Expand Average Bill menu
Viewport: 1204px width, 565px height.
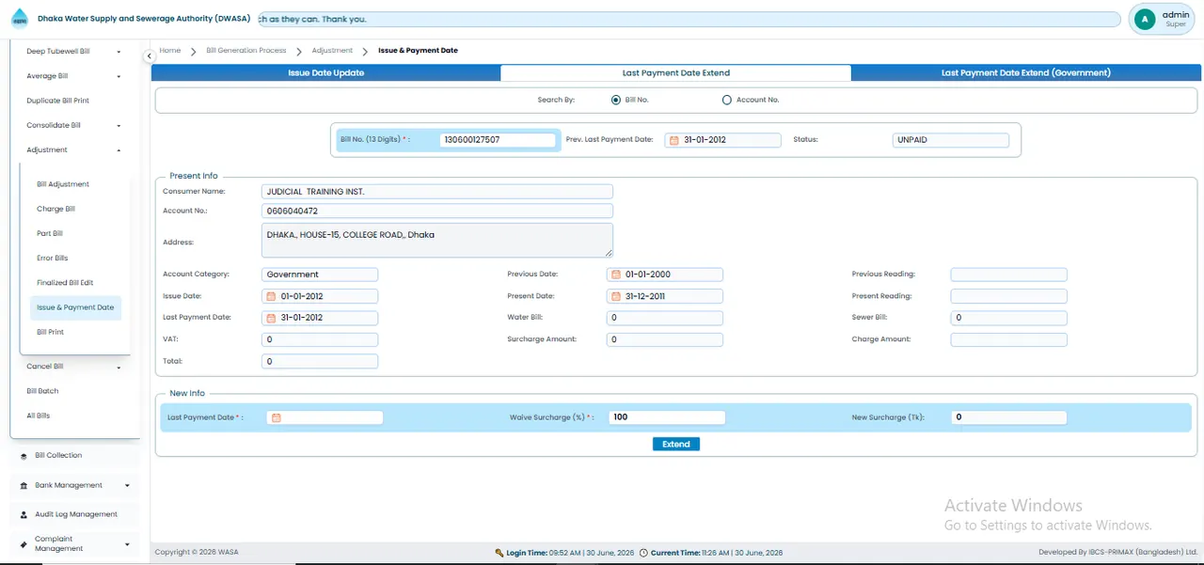tap(119, 76)
